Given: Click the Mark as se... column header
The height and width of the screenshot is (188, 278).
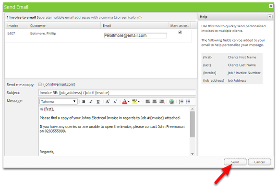Looking at the screenshot, I should (x=180, y=26).
